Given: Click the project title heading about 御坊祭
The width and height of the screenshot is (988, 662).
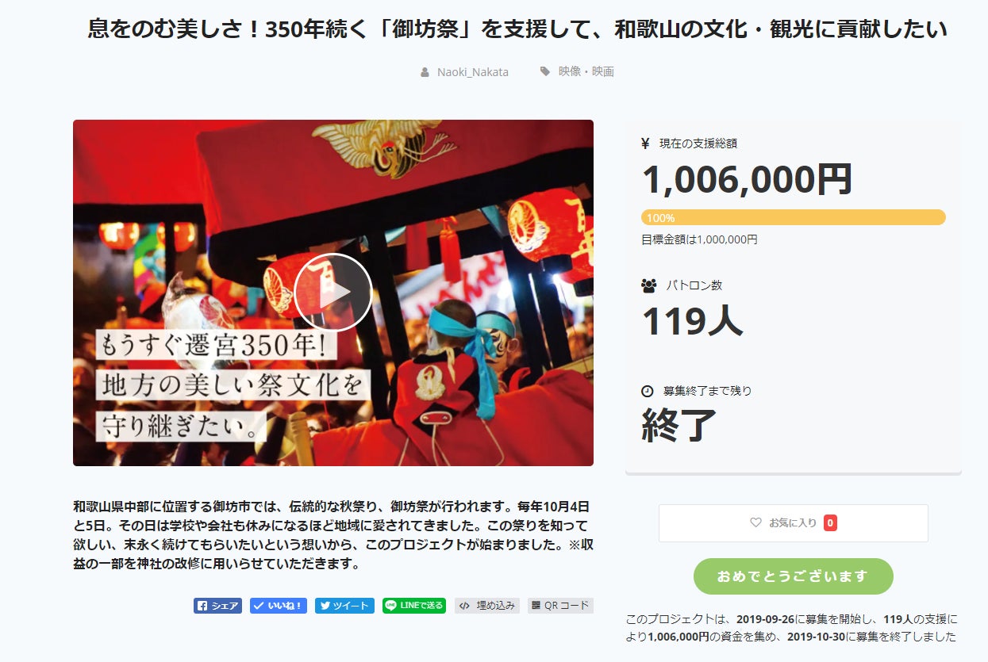Looking at the screenshot, I should (x=517, y=29).
